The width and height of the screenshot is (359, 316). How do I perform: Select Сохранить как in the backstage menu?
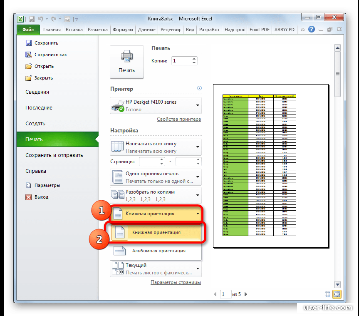point(46,55)
